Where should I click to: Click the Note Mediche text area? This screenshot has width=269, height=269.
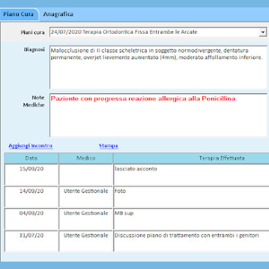[158, 115]
